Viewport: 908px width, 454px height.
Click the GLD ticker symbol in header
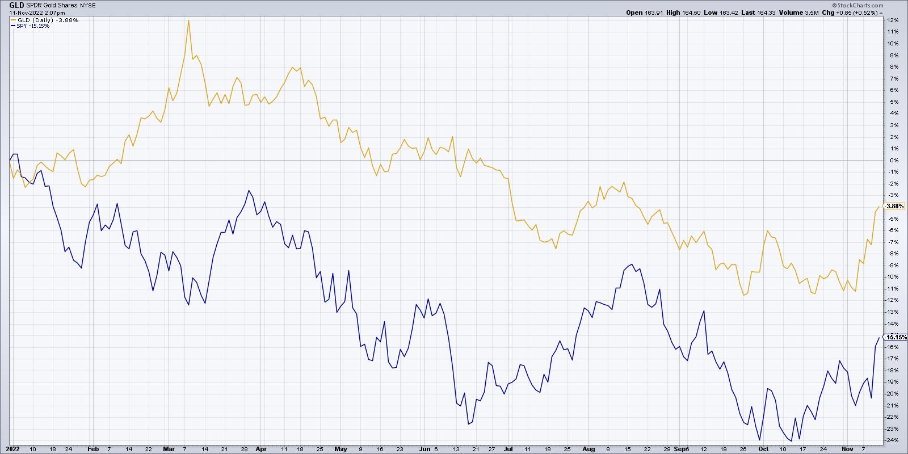click(17, 5)
